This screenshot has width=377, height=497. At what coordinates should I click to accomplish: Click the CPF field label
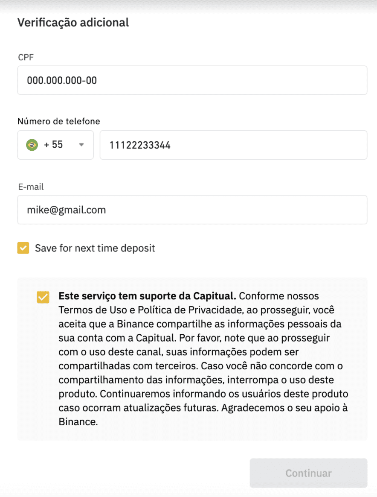coord(26,57)
